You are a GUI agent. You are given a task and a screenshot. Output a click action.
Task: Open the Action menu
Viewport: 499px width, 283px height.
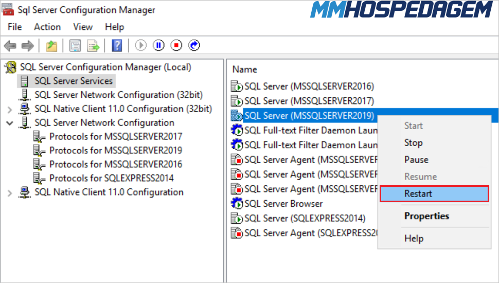pyautogui.click(x=47, y=27)
